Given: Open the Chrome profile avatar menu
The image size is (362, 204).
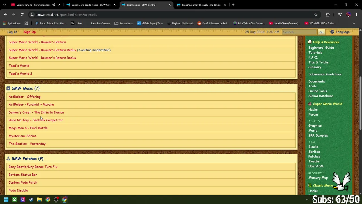Looking at the screenshot, I should click(x=348, y=14).
